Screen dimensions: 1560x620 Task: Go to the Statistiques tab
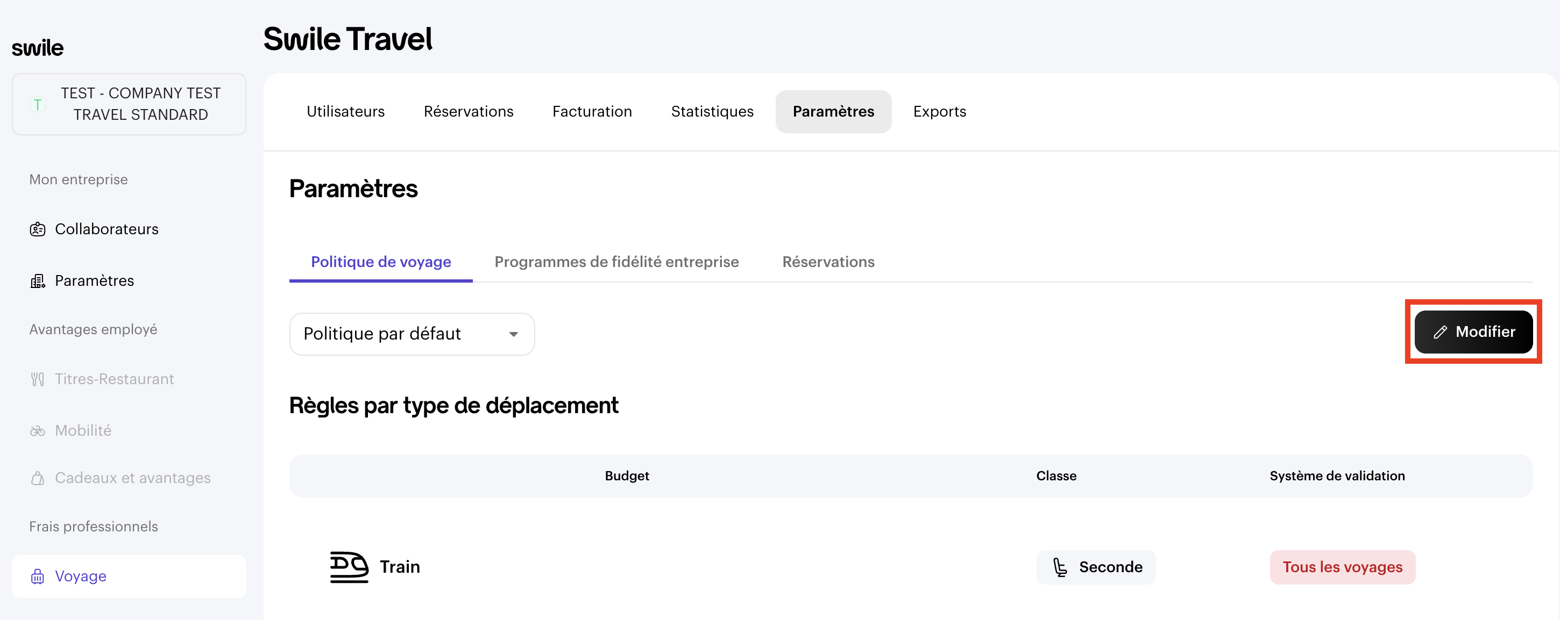[712, 111]
